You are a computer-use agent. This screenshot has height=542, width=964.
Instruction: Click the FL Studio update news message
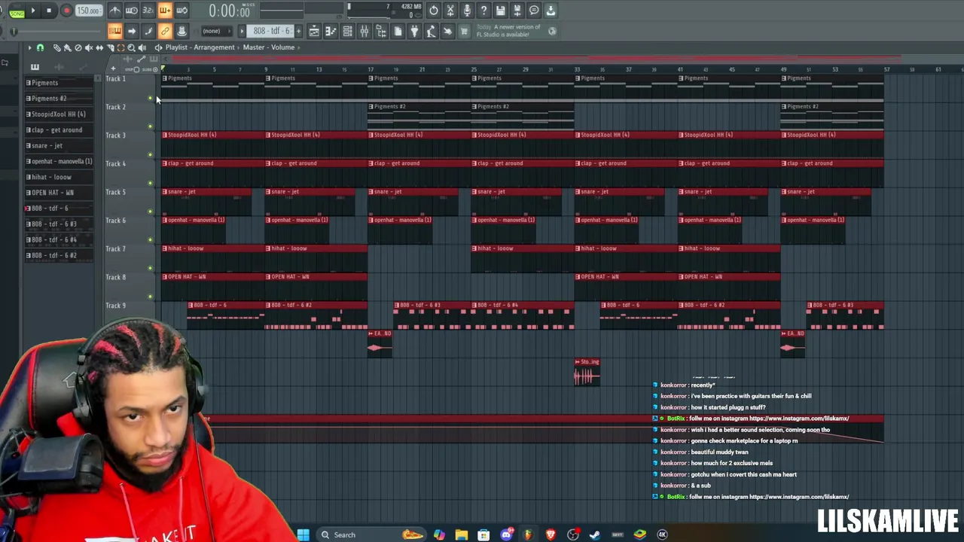click(517, 31)
